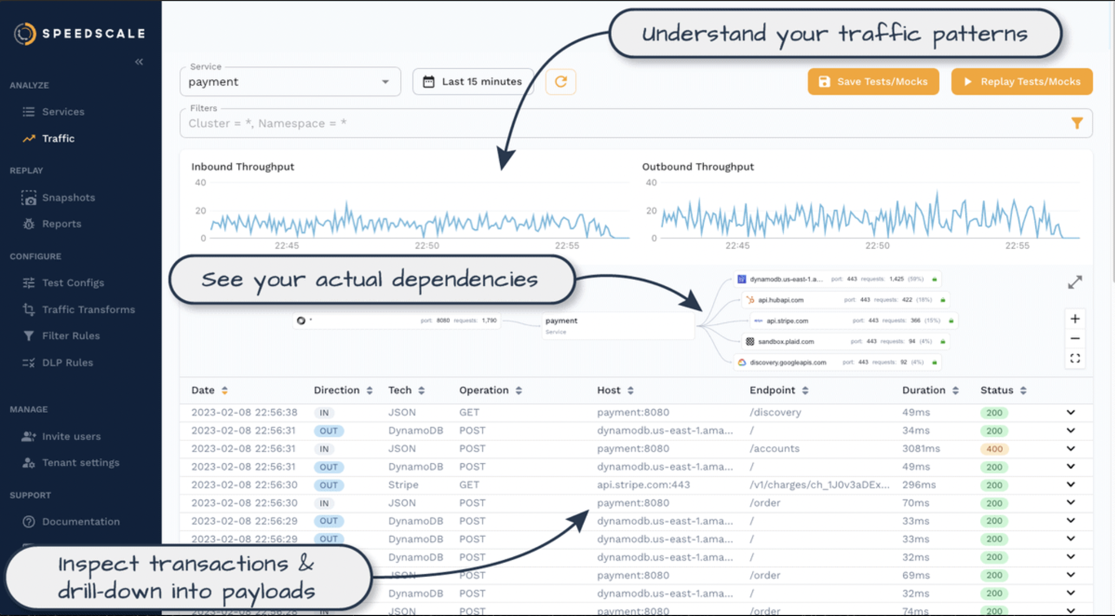
Task: Open the Service dropdown showing payment
Action: point(290,82)
